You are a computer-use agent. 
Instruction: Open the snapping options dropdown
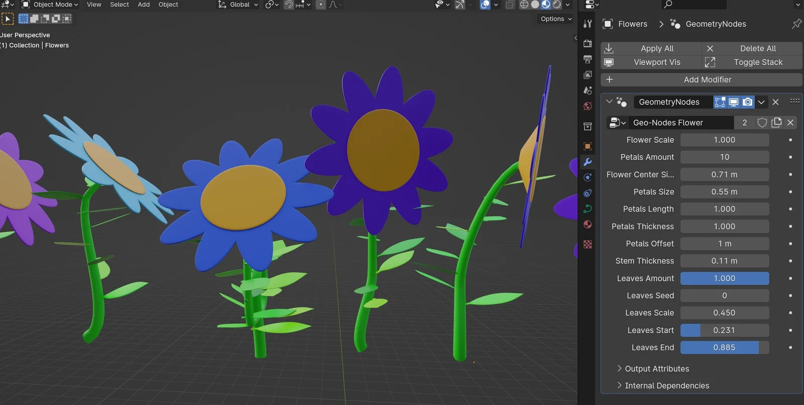(x=304, y=5)
